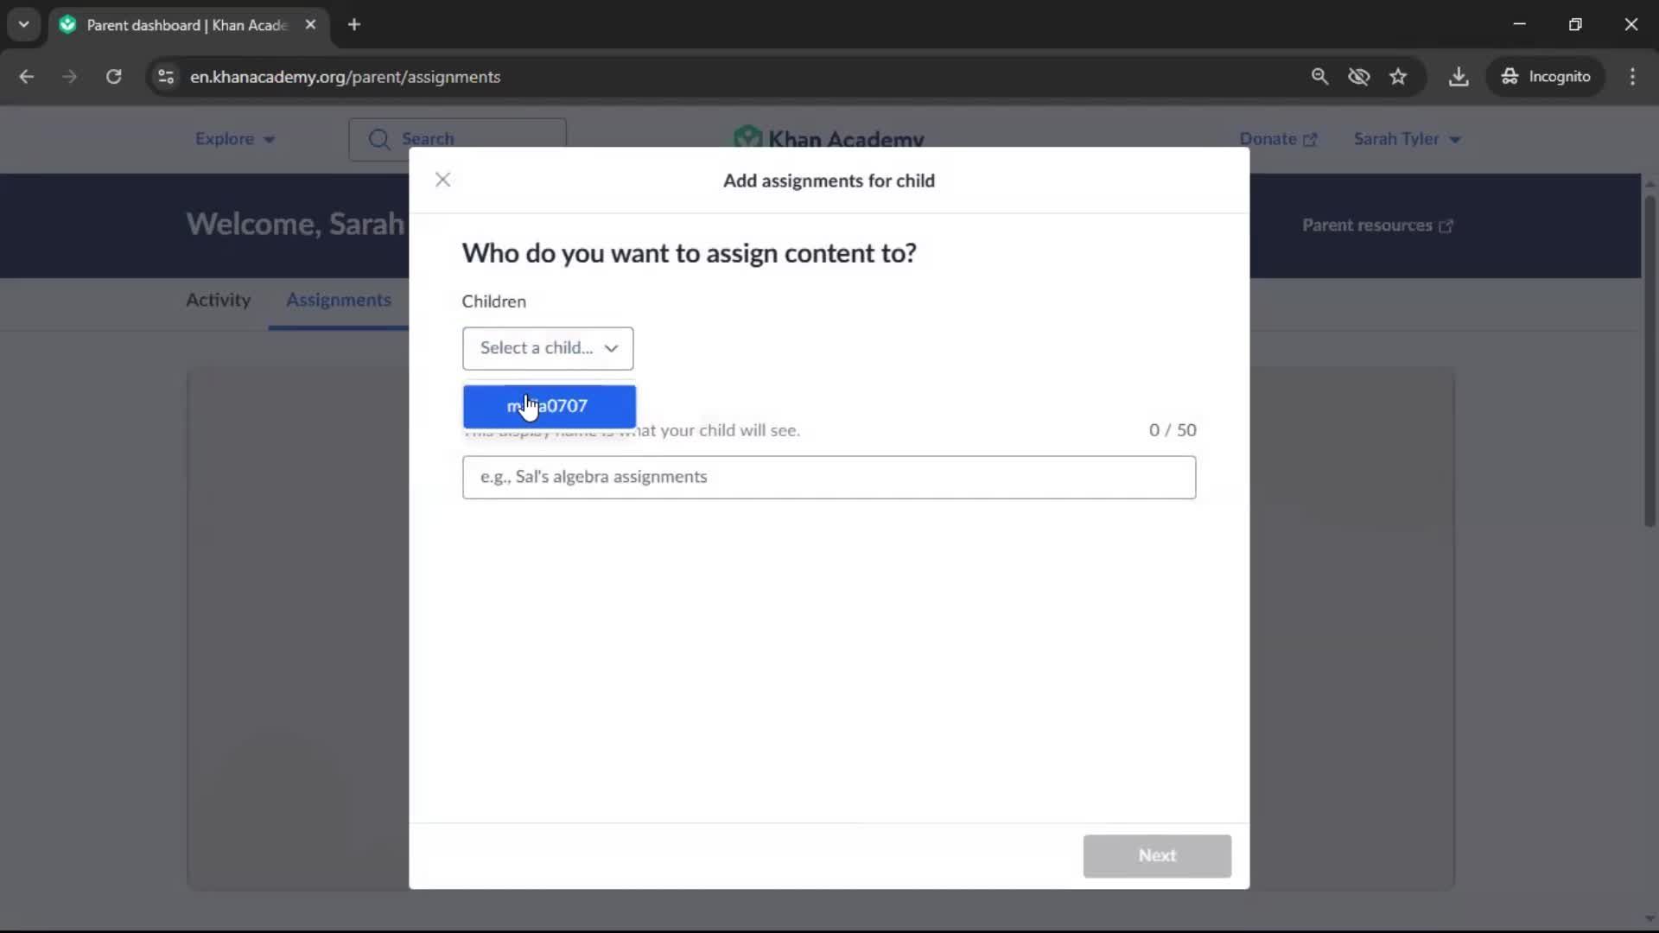Minimize the browser window
The height and width of the screenshot is (933, 1659).
point(1519,24)
